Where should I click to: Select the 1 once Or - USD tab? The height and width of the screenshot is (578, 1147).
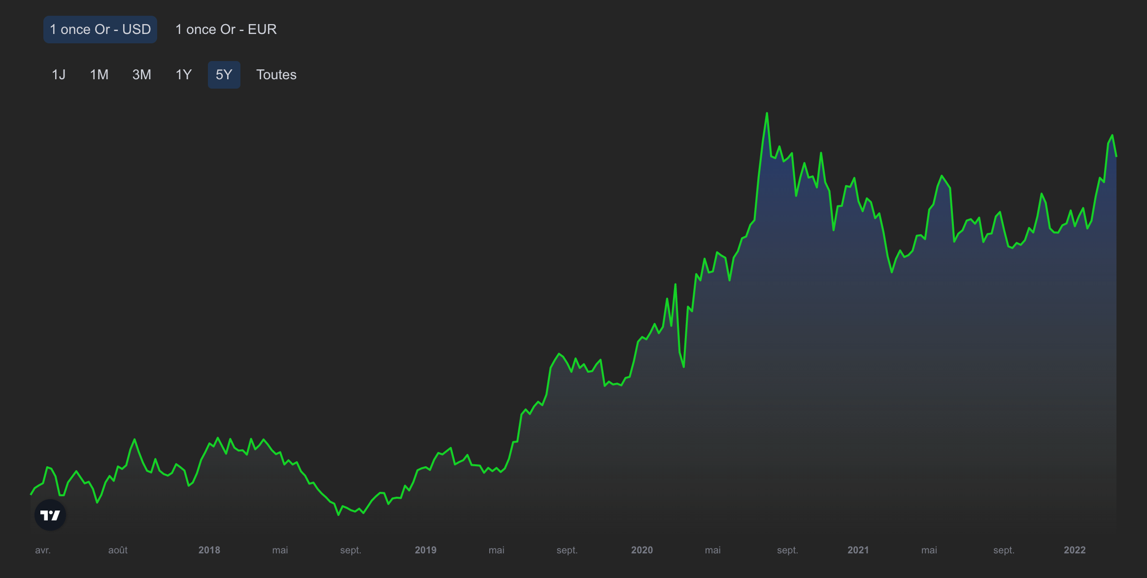[100, 30]
